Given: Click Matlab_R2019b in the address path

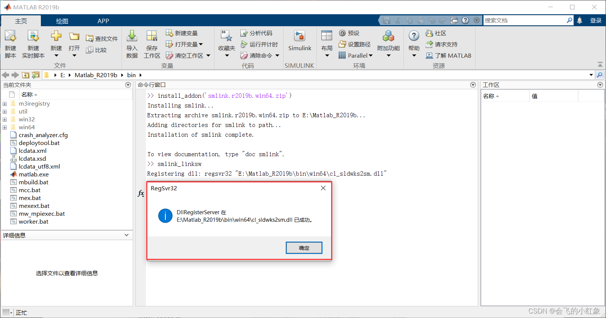Looking at the screenshot, I should 96,75.
